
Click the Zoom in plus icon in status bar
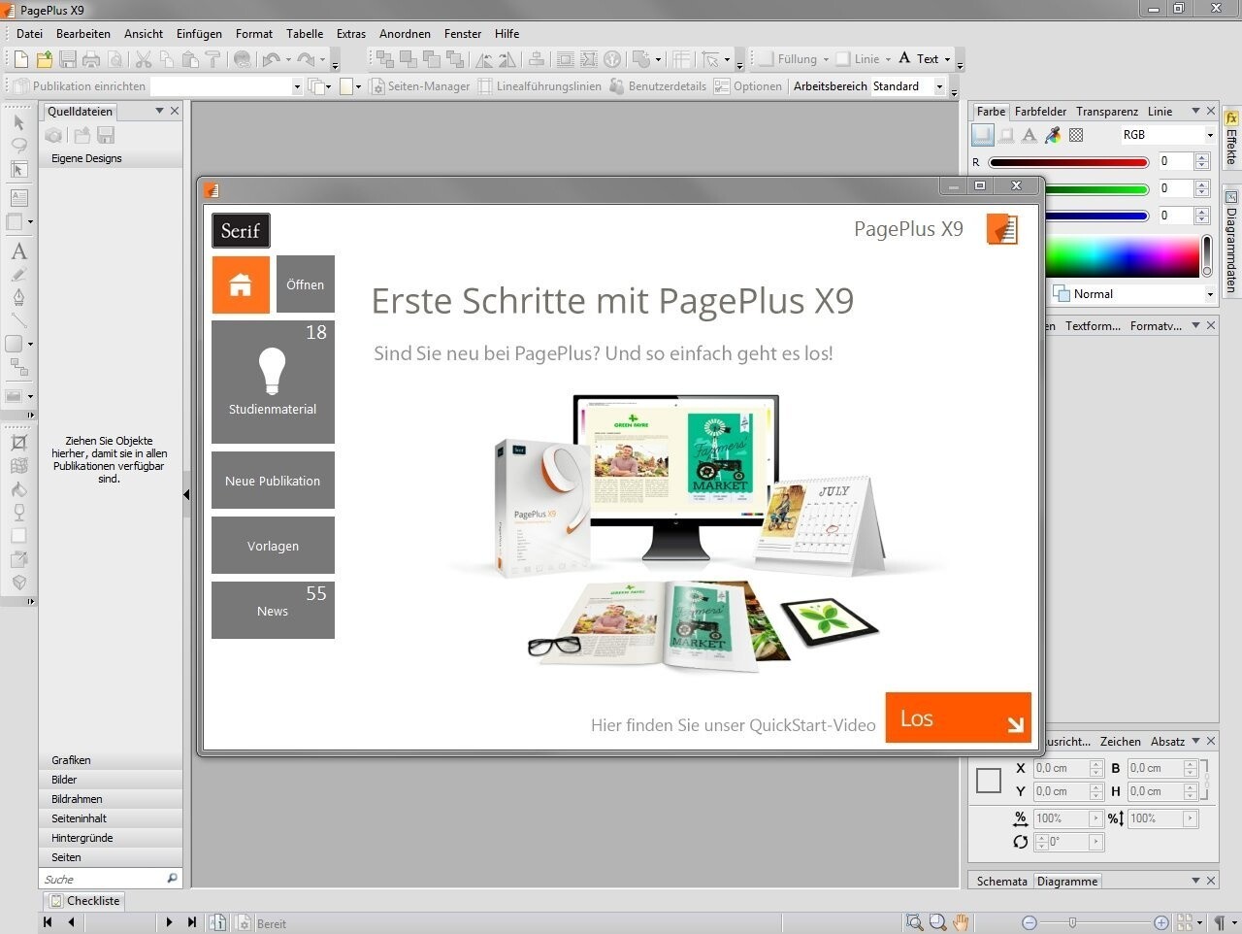pos(1161,922)
